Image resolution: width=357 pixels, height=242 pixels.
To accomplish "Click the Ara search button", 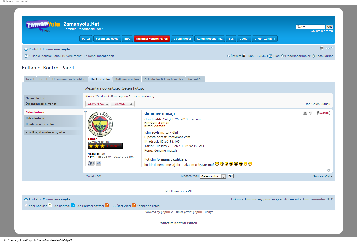I will point(329,27).
